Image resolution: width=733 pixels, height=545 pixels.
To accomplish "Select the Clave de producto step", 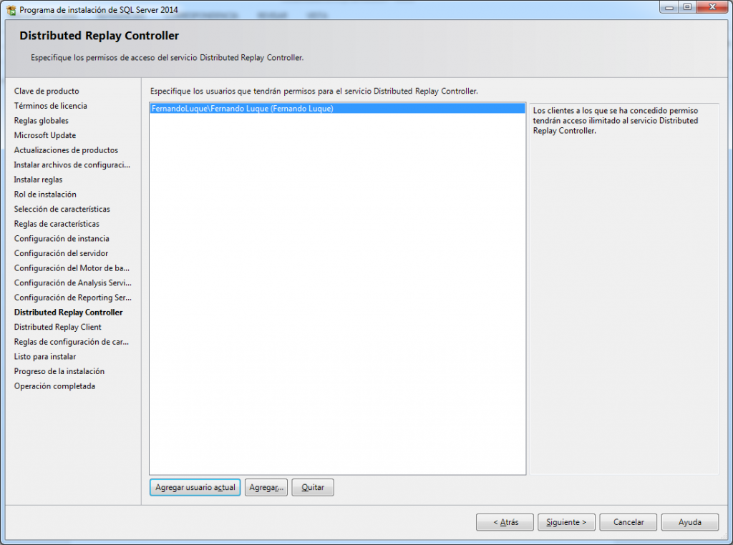I will pos(47,91).
